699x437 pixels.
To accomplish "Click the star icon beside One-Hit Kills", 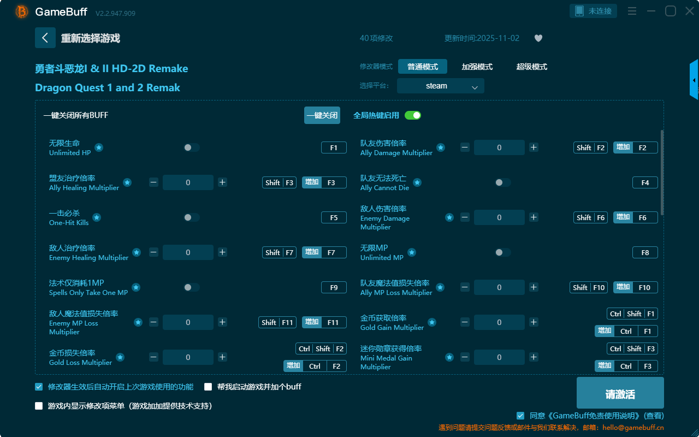I will [97, 217].
